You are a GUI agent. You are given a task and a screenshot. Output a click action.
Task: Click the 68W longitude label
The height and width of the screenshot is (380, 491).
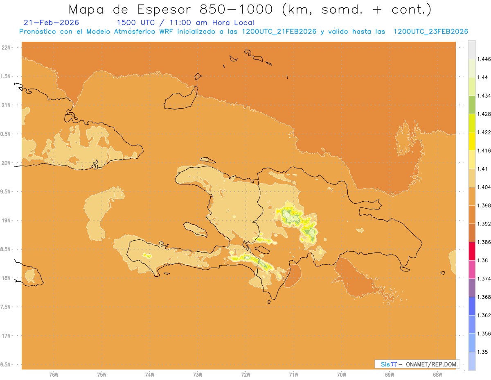(x=437, y=375)
